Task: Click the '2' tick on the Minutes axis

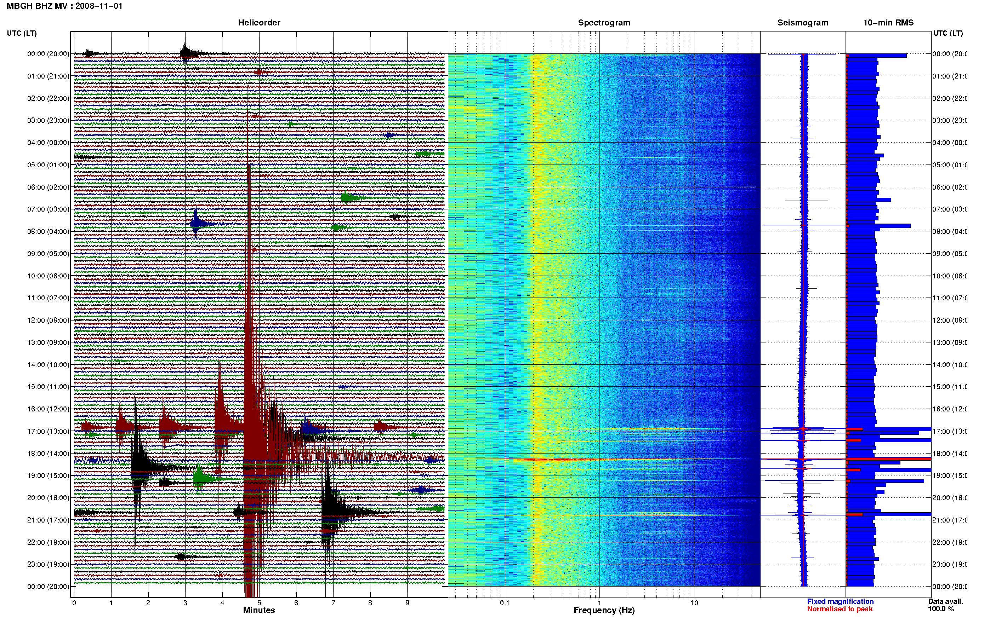Action: click(148, 603)
